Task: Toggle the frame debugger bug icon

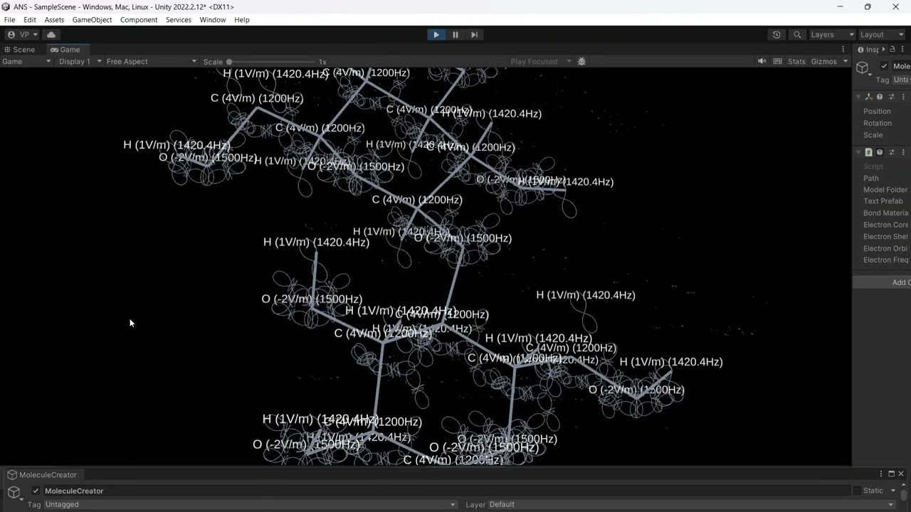Action: coord(581,61)
